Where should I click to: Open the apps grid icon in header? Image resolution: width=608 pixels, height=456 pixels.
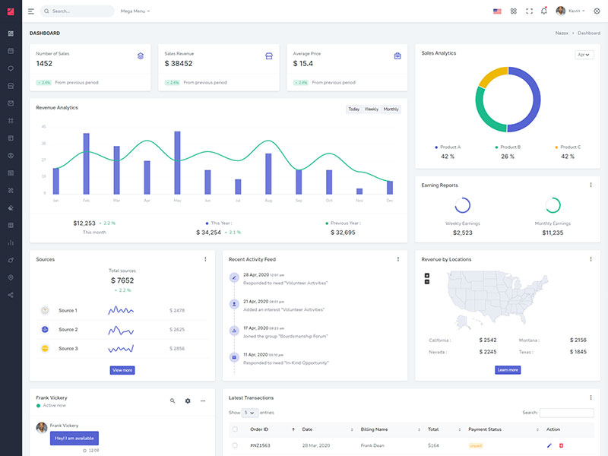[514, 11]
